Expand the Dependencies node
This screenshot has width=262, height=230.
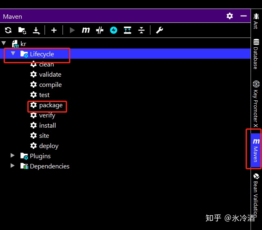pos(12,166)
